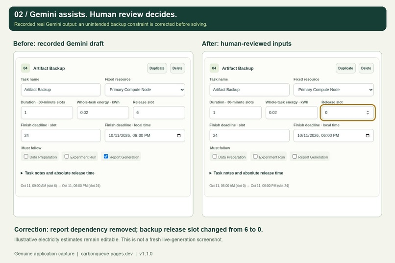This screenshot has width=395, height=263.
Task: Click 'After: human-reviewed inputs' heading
Action: [247, 44]
